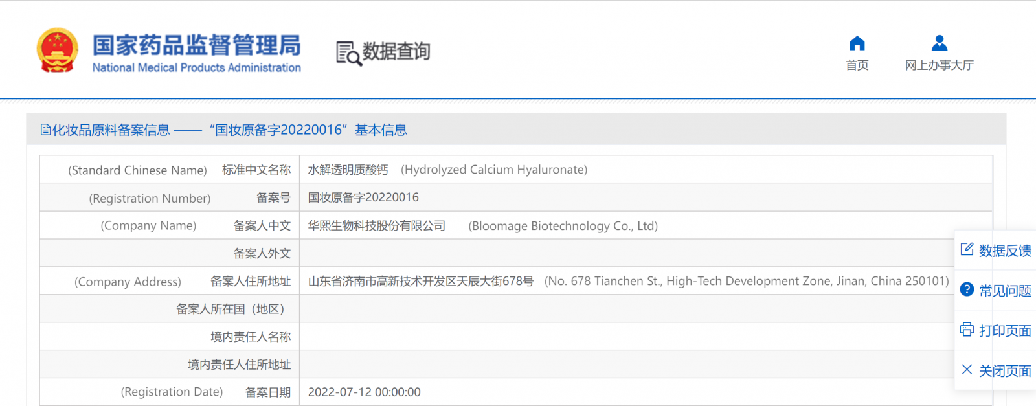The image size is (1036, 406).
Task: Click company name 华熙生物科技股份有限公司
Action: [377, 226]
